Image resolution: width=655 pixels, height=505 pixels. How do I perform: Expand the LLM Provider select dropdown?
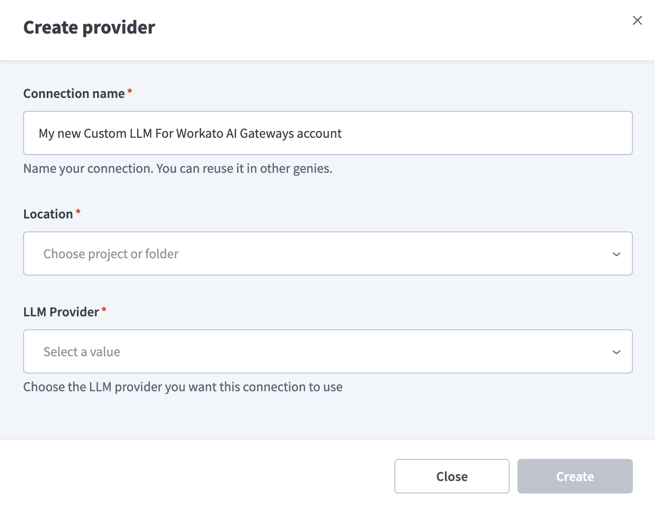(328, 351)
